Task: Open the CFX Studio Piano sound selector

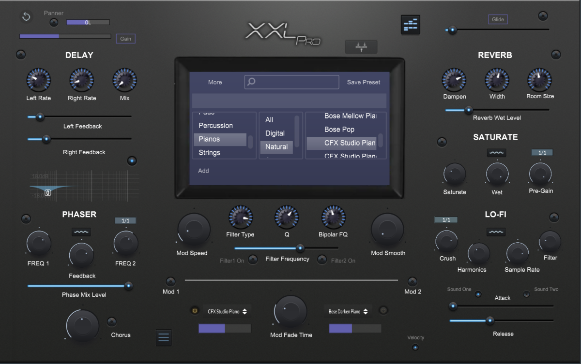Action: pos(228,312)
